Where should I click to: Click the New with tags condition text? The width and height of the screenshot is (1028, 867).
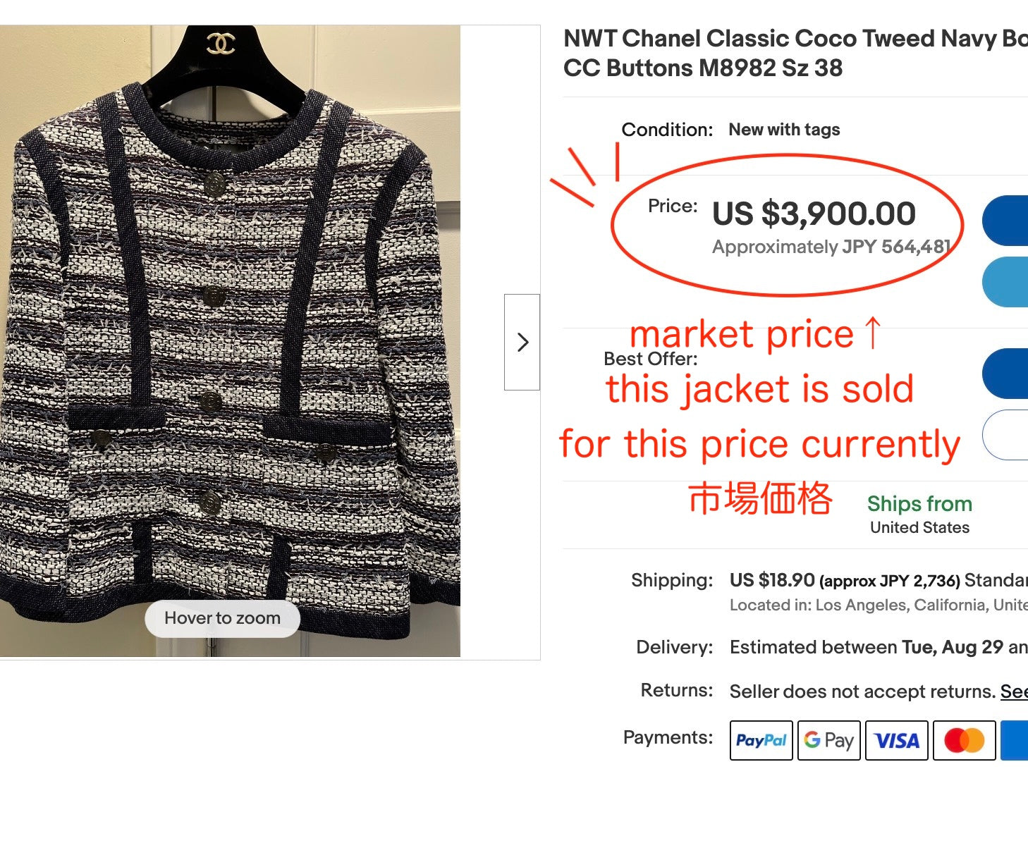(x=783, y=130)
